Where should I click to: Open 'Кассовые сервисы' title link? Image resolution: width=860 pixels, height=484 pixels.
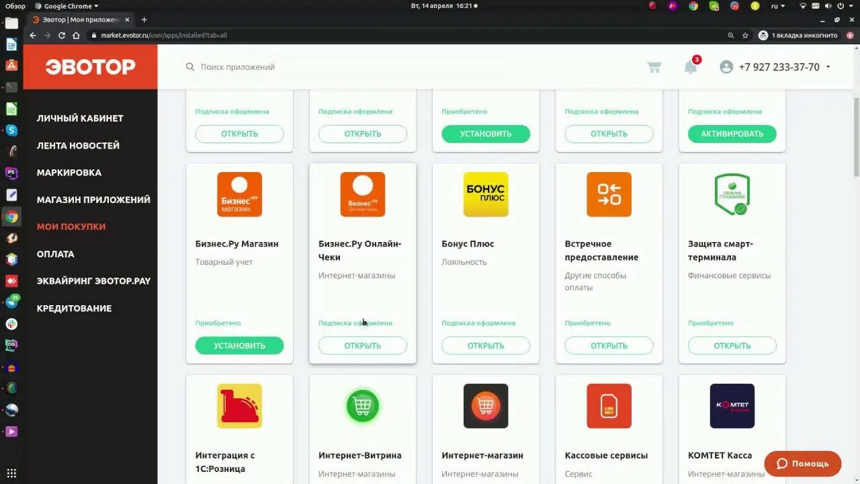click(x=606, y=456)
